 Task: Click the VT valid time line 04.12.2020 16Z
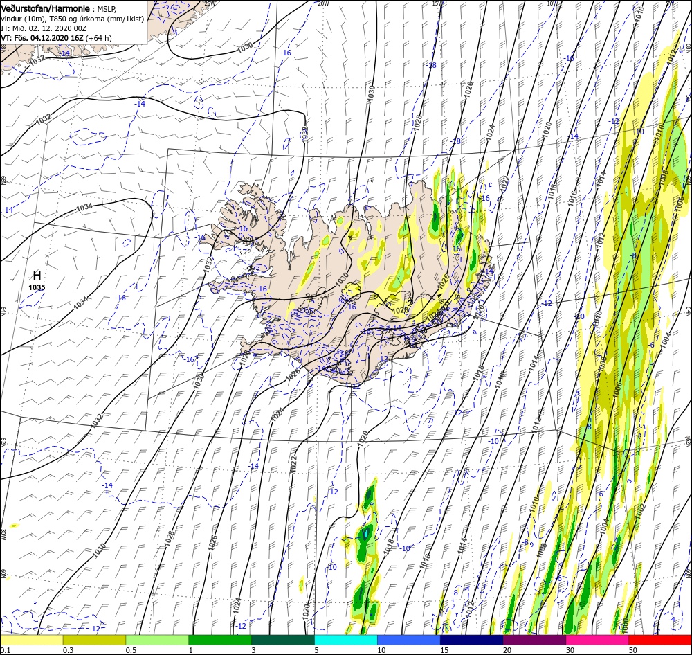[x=56, y=38]
